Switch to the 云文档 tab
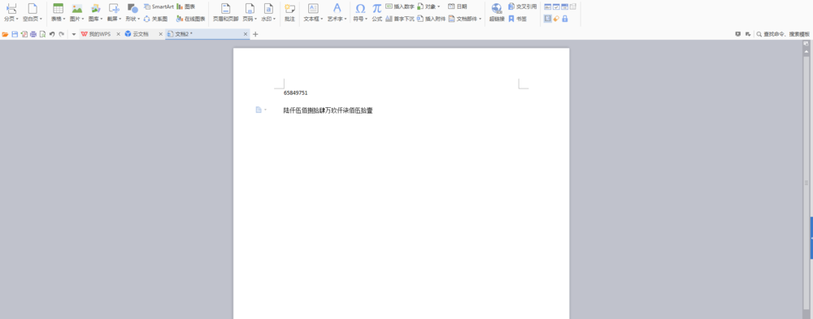Screen dimensions: 813x319 click(137, 34)
